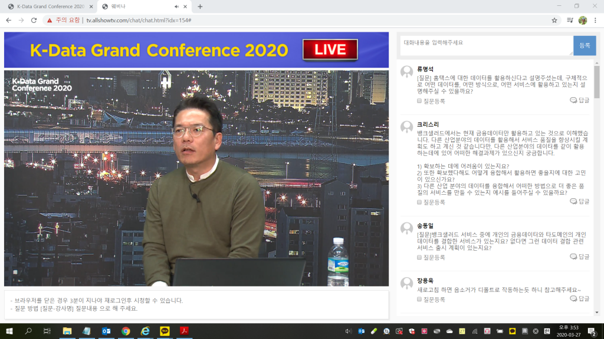Click the security warning triangle icon
Screen dimensions: 604x339
(x=50, y=21)
